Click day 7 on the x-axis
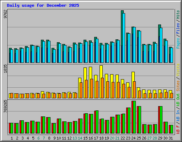The image size is (182, 142). 44,138
